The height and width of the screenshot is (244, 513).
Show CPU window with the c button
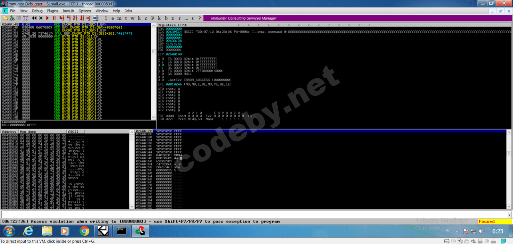coord(146,18)
